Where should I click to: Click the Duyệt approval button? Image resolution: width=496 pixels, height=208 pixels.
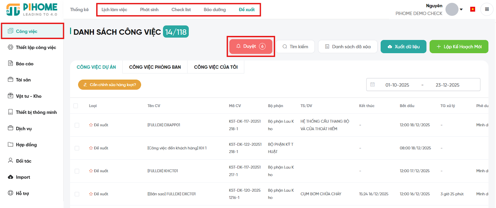250,46
